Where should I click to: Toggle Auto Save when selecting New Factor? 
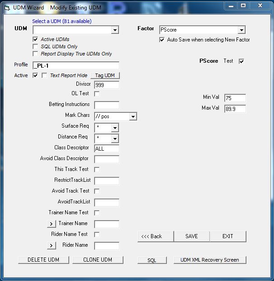point(162,40)
